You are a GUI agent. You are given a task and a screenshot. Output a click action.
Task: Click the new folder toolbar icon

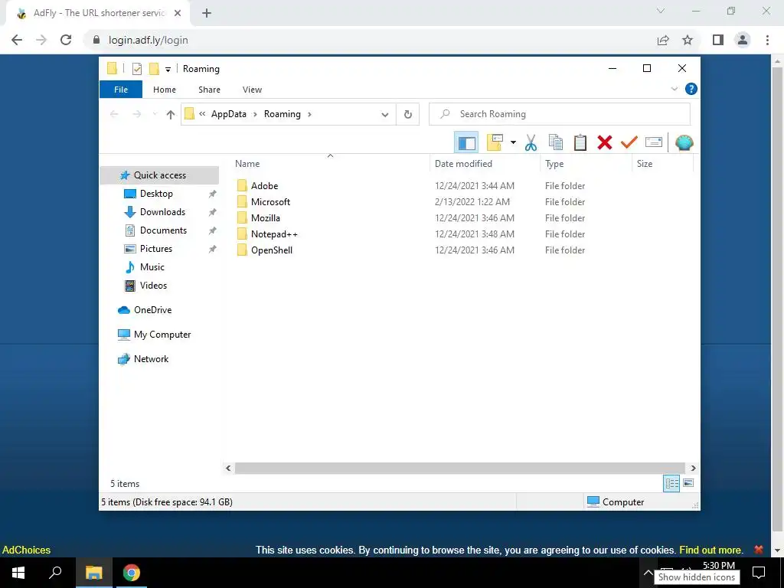(495, 143)
